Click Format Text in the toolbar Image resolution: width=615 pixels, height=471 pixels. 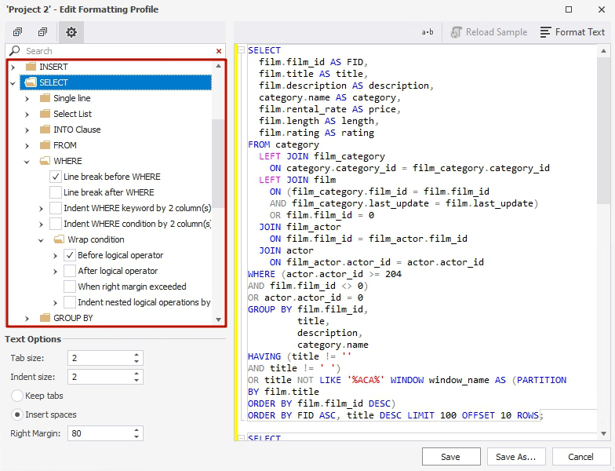[573, 32]
